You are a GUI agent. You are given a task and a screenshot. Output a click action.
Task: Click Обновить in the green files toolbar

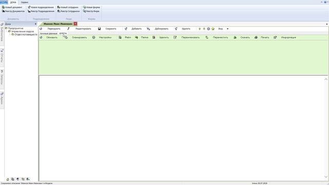49,38
